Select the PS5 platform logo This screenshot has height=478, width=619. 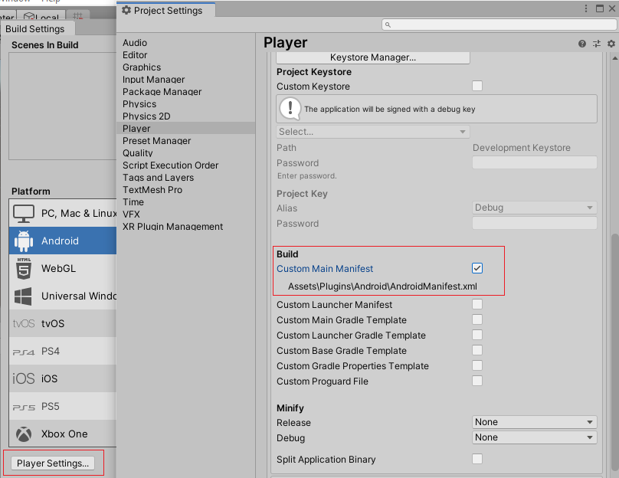[x=24, y=407]
